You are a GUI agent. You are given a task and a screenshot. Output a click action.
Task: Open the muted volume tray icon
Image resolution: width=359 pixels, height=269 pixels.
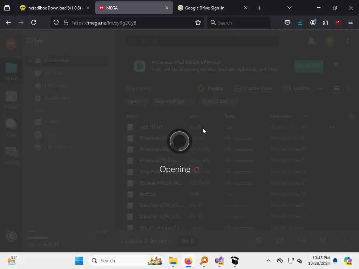point(300,261)
